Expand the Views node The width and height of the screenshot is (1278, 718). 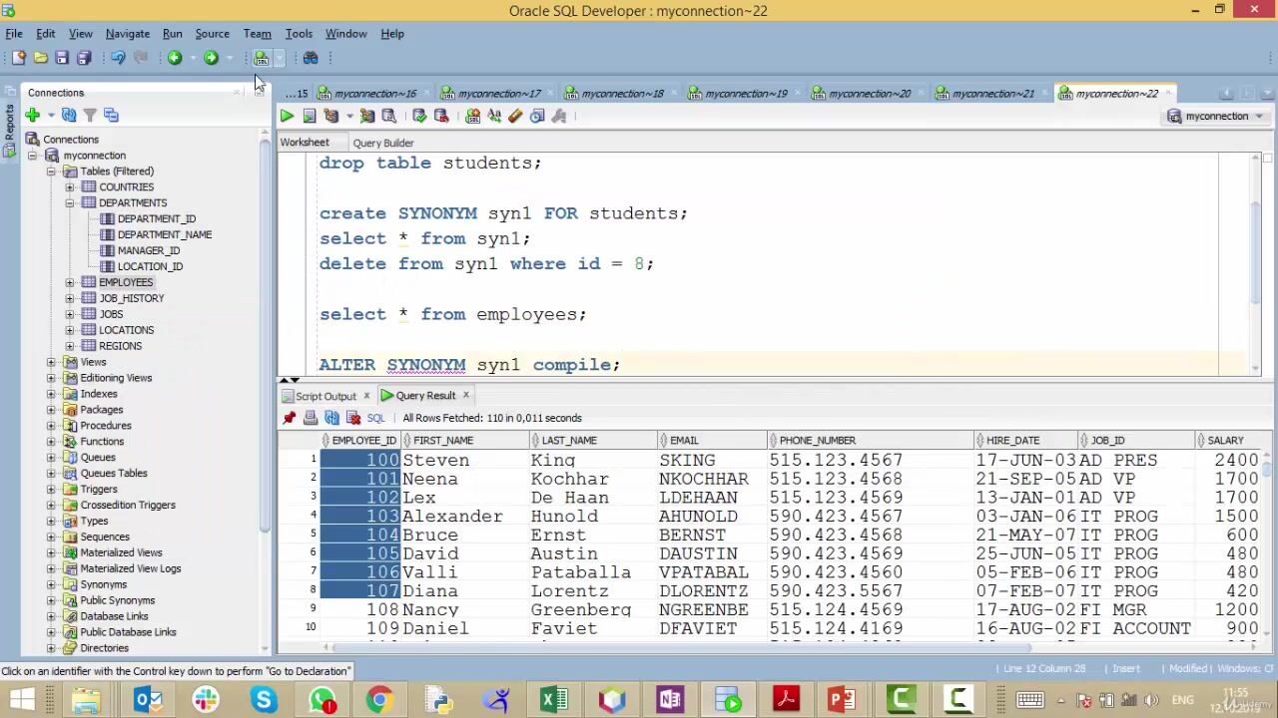pyautogui.click(x=51, y=362)
